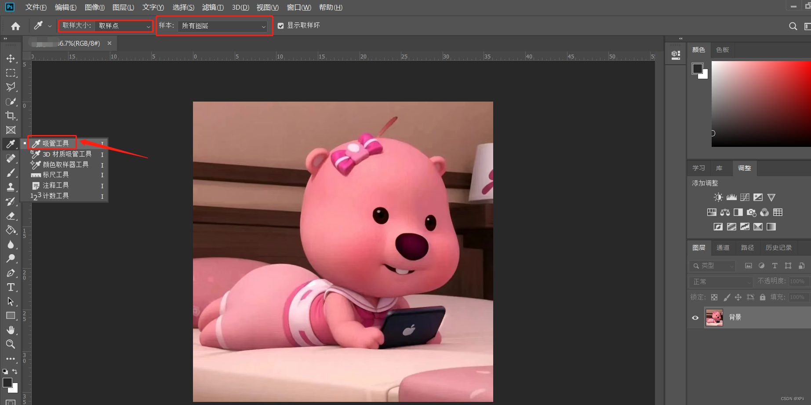Click the Home button in options bar
This screenshot has width=811, height=405.
[15, 26]
